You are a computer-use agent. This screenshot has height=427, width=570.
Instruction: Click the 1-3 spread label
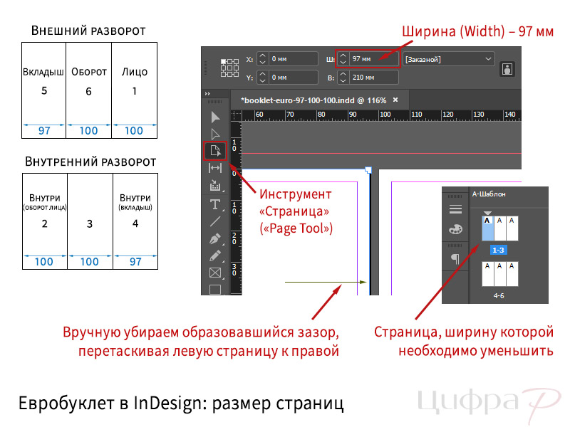498,251
